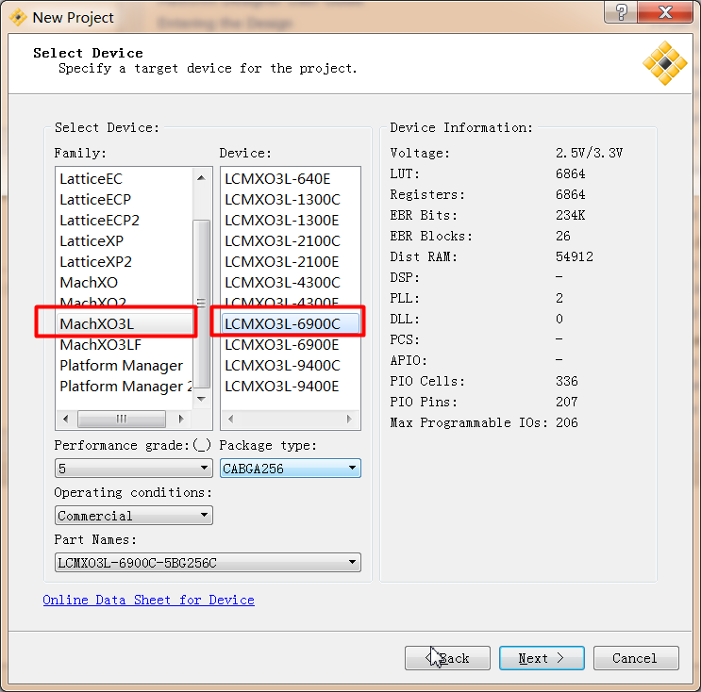
Task: Select Platform Manager family
Action: tap(121, 366)
